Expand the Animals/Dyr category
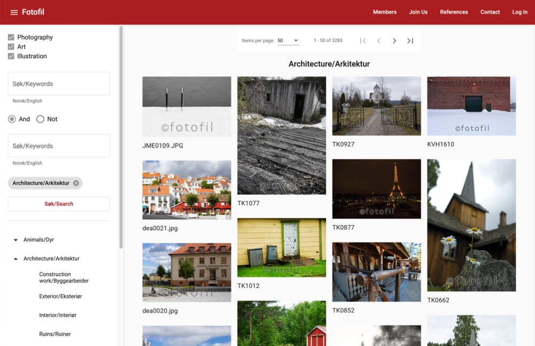 click(x=16, y=240)
